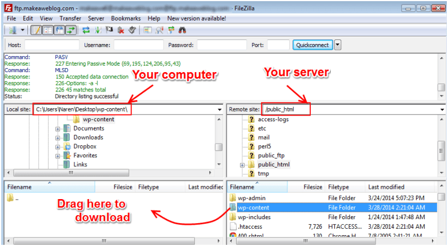
Task: Refresh the file and folder lists
Action: [x=86, y=30]
